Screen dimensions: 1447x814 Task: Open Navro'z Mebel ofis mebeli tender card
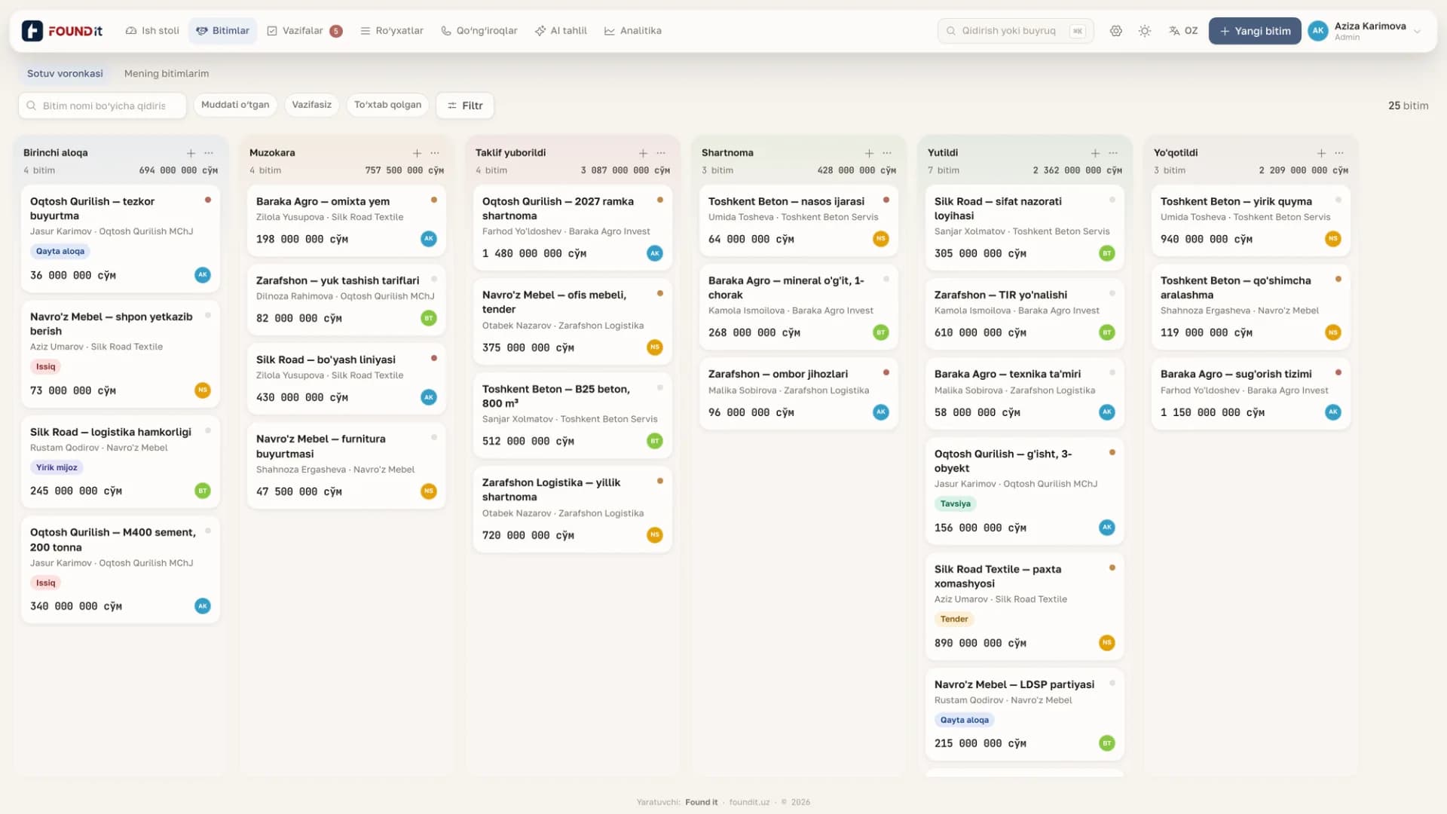click(x=573, y=322)
